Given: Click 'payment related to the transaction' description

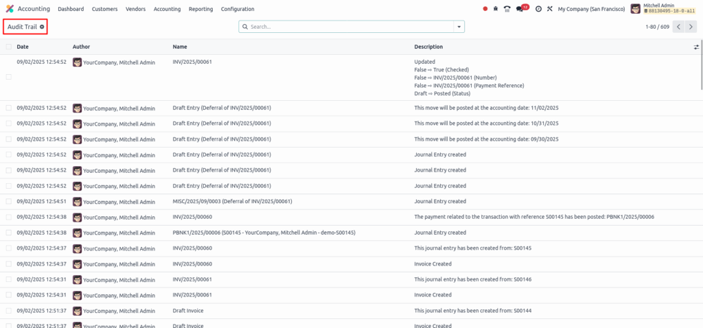Looking at the screenshot, I should [x=534, y=217].
